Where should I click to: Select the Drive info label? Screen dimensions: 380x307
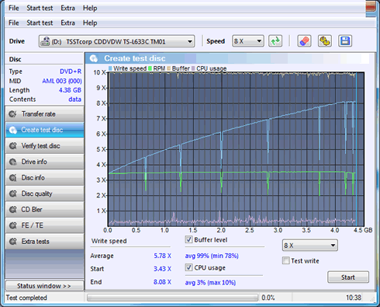pos(34,162)
